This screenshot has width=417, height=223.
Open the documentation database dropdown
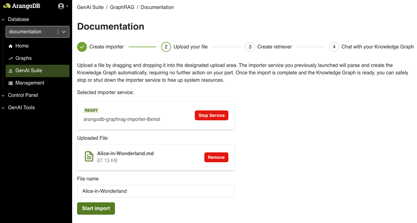tap(37, 32)
